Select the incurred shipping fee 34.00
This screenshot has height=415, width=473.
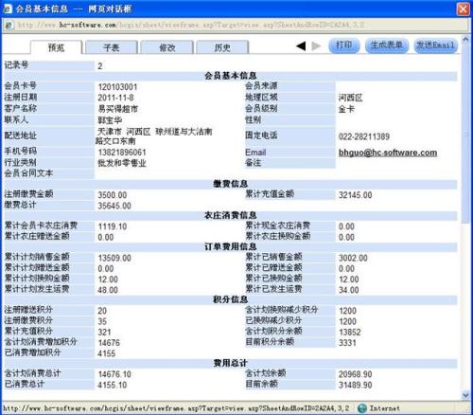point(349,290)
